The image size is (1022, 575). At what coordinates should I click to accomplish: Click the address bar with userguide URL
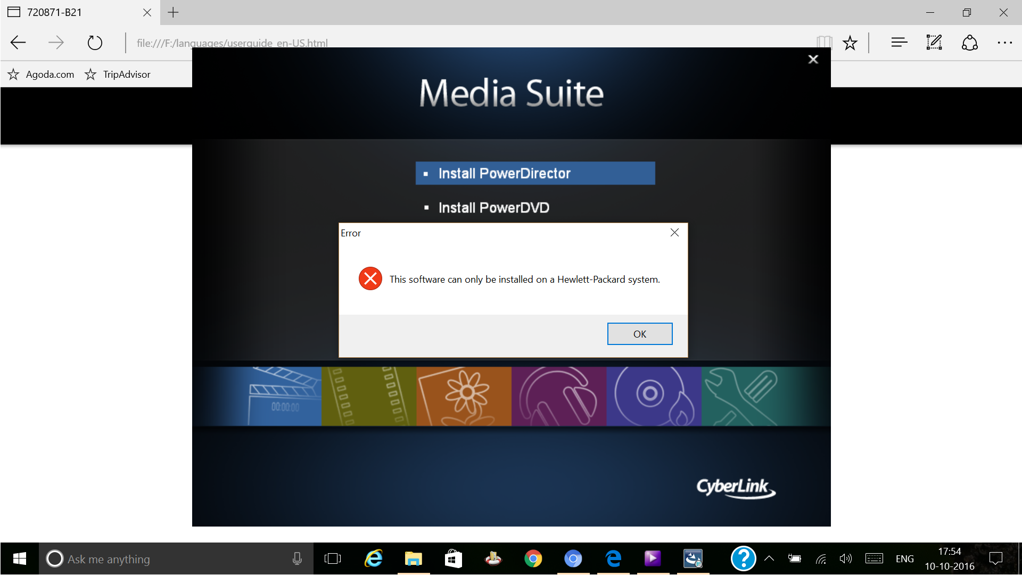(232, 43)
